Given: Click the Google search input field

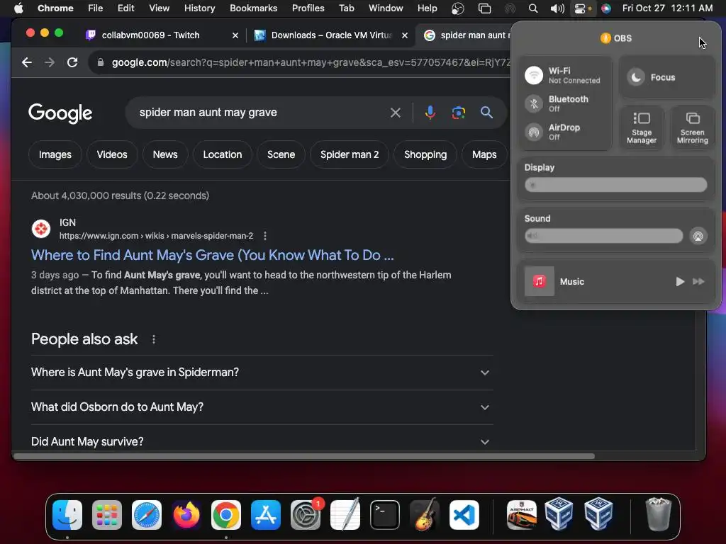Looking at the screenshot, I should coord(259,113).
